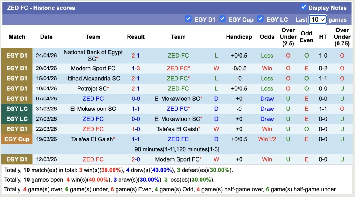355x197 pixels.
Task: Open ZED FC link in 07/04/26 row
Action: (93, 99)
